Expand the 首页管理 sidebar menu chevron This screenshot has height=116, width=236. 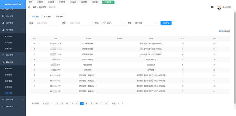click(23, 9)
